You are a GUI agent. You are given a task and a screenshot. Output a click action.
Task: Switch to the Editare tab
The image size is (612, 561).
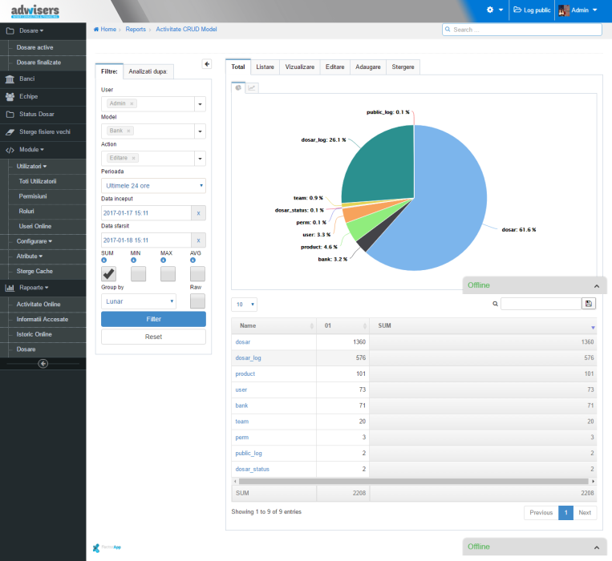click(335, 67)
